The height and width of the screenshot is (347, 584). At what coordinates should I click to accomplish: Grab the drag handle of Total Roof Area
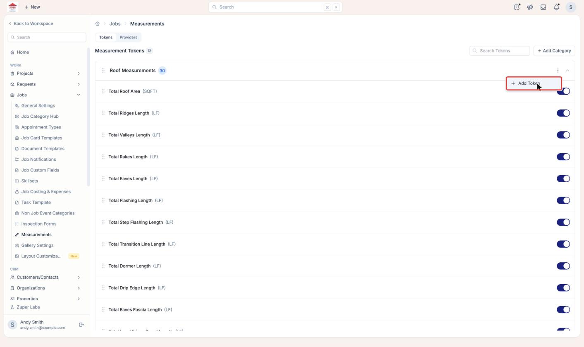(103, 91)
